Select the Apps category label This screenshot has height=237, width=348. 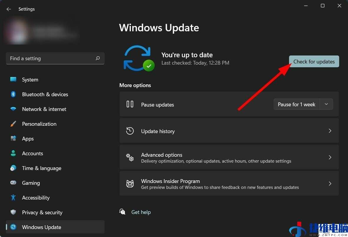[x=28, y=139]
